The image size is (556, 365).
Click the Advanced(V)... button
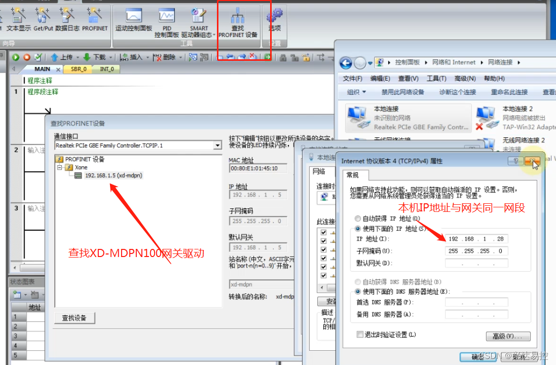[508, 336]
